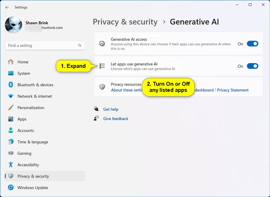Turn off Generative AI access toggle
Viewport: 270px width, 197px height.
252,44
